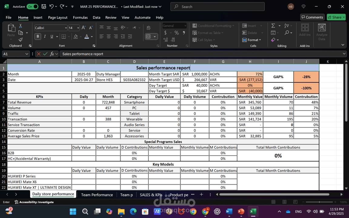
Task: Apply the Fill Color bucket
Action: [76, 36]
